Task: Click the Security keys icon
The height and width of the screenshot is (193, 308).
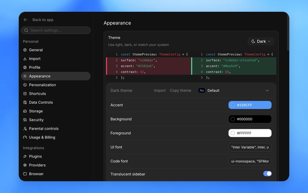Action: click(x=25, y=120)
